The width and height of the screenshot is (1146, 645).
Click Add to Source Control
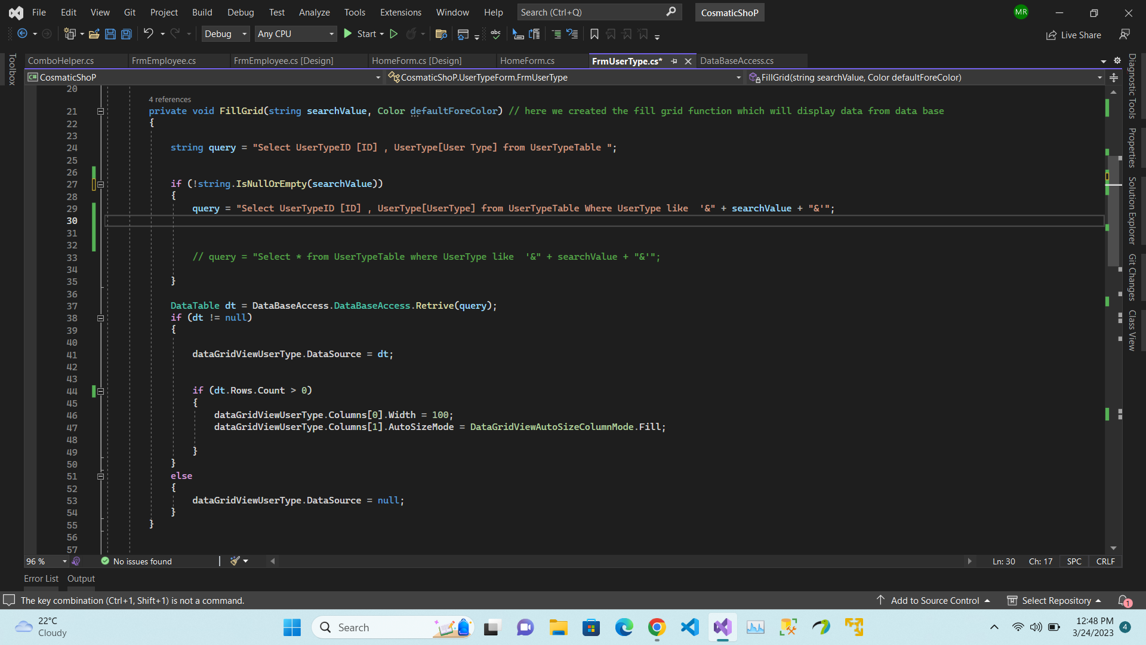point(934,600)
